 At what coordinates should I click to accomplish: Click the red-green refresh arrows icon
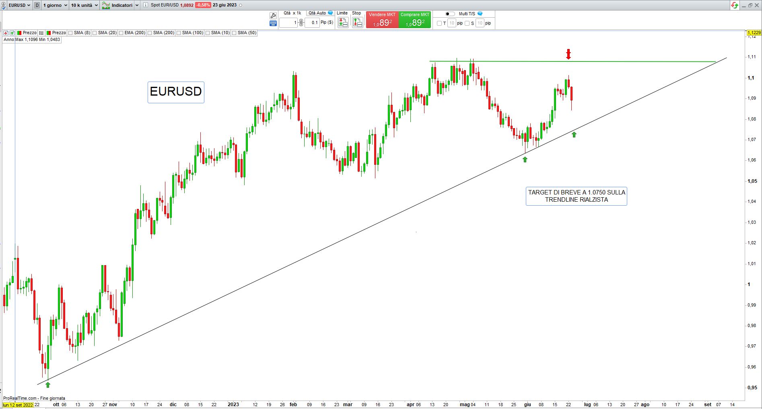click(x=735, y=5)
